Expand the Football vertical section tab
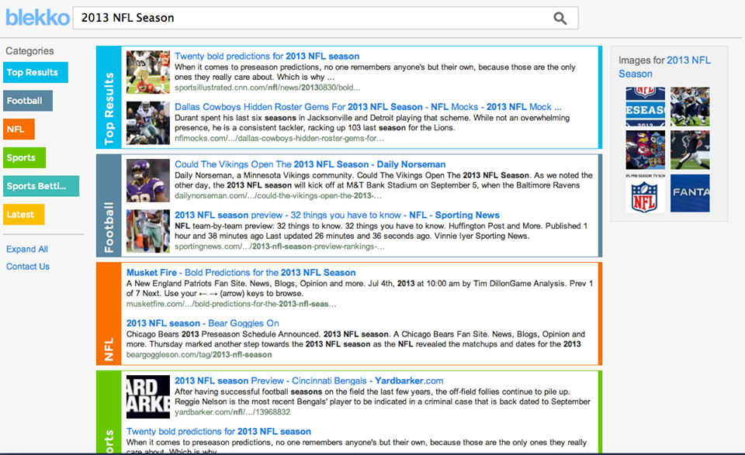 point(109,205)
